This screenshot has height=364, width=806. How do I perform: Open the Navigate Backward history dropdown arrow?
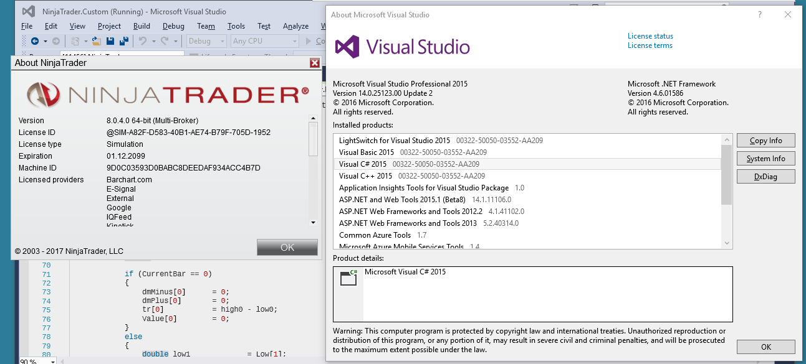coord(45,42)
